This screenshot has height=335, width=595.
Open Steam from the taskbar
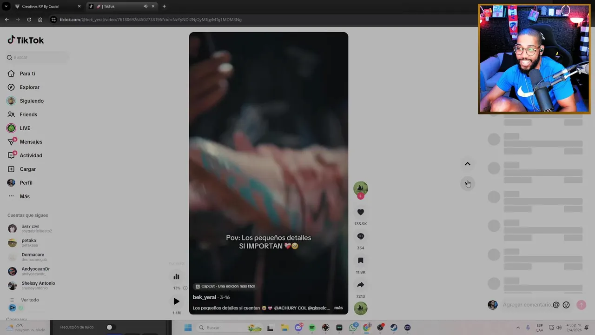click(394, 328)
